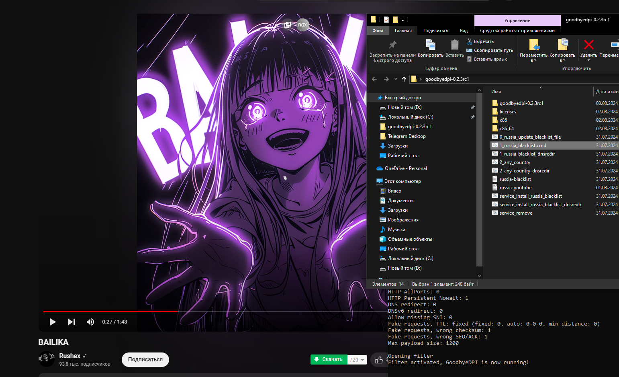Switch to the Поделиться ribbon tab

pos(436,31)
